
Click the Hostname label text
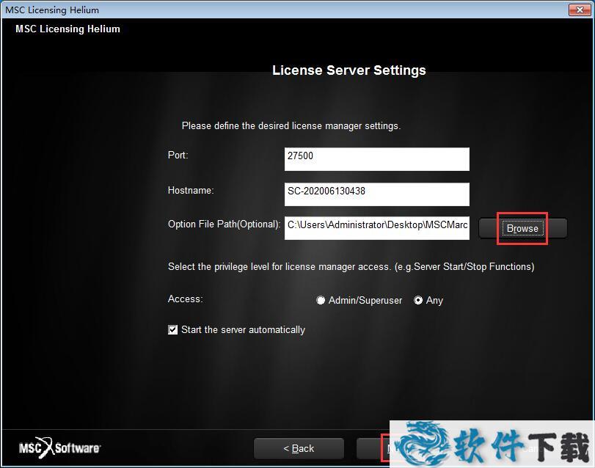click(191, 191)
